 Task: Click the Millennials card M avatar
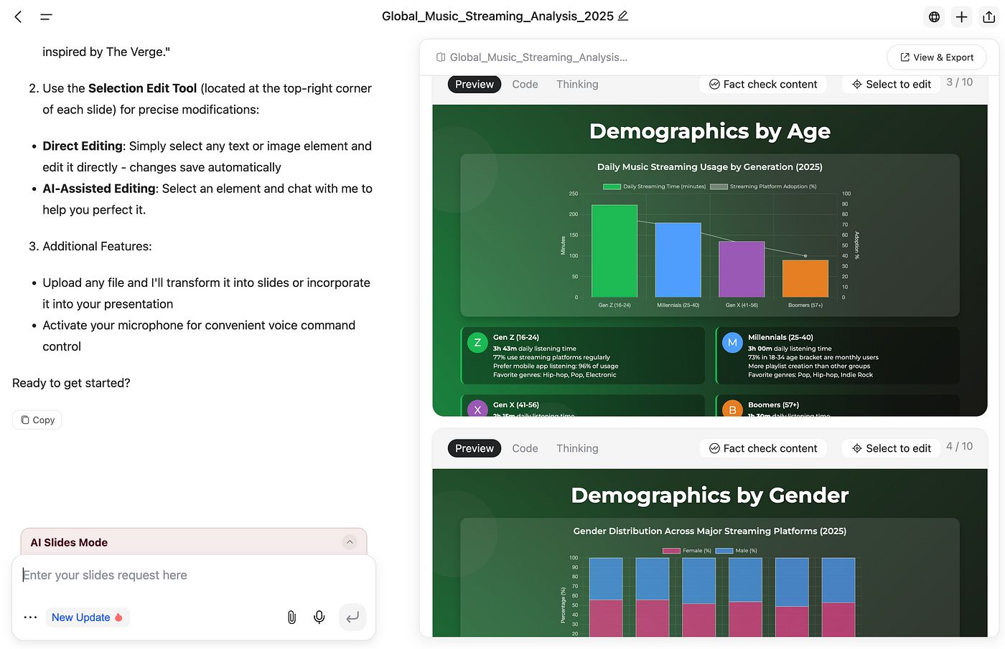[732, 343]
